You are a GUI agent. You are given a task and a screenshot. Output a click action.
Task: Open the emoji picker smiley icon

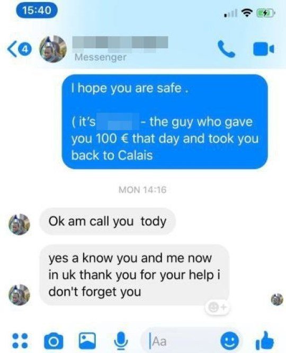click(229, 340)
